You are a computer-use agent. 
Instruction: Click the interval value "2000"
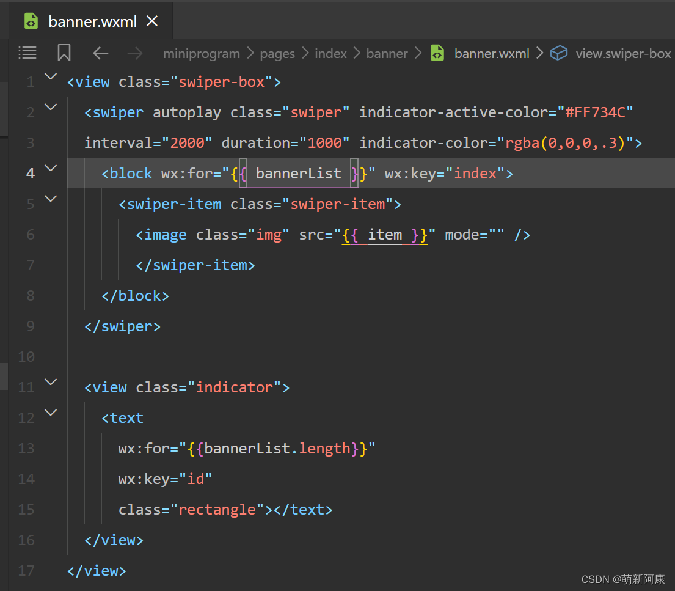187,143
